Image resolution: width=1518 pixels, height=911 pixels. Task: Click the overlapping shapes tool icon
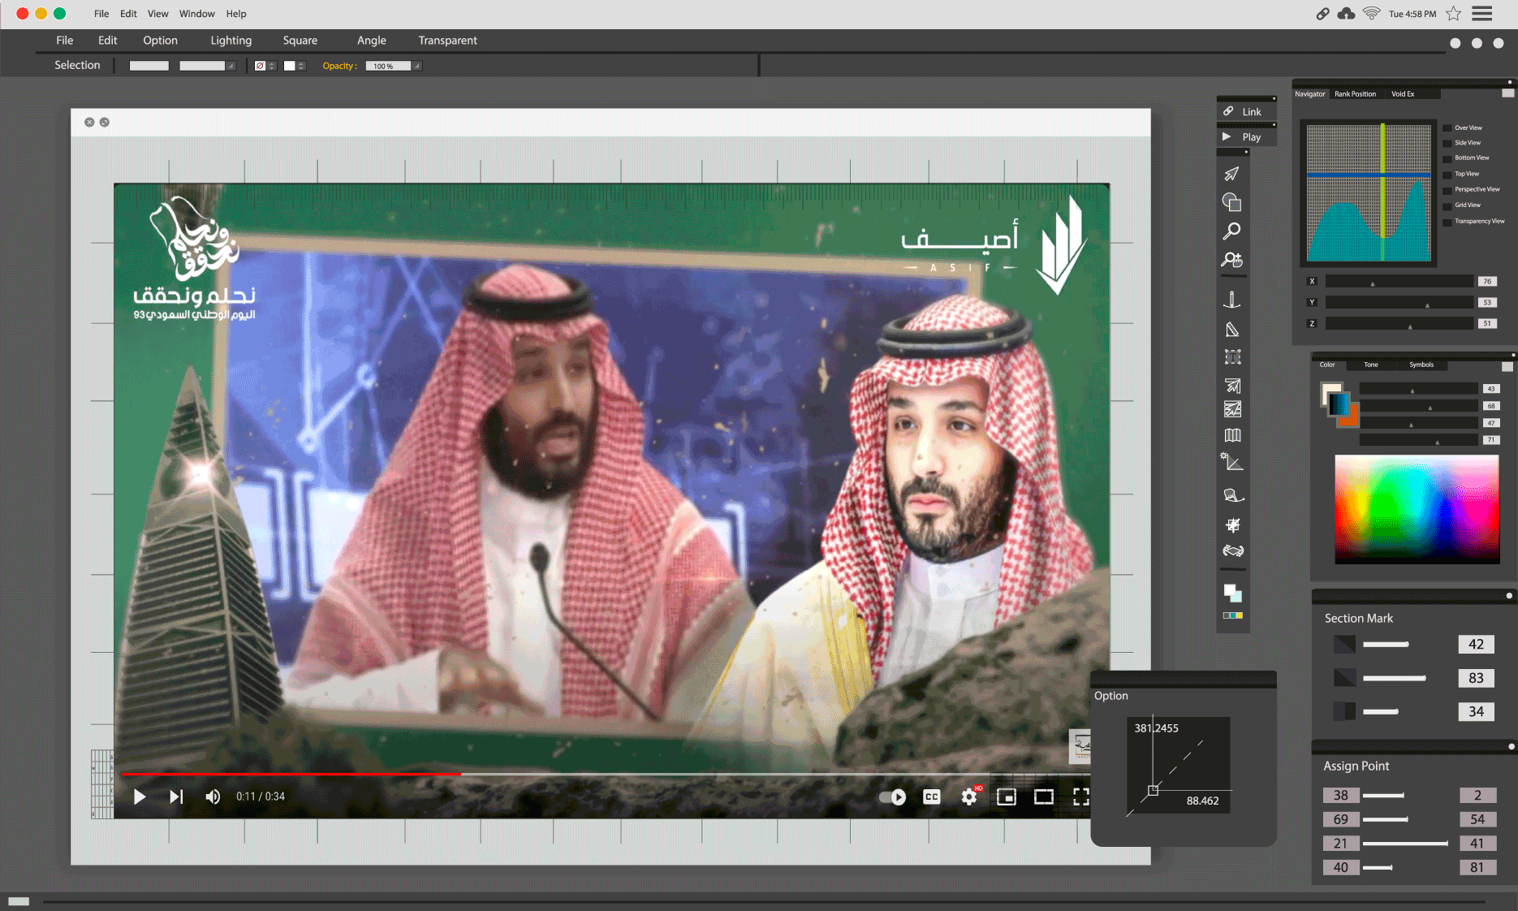click(1231, 202)
